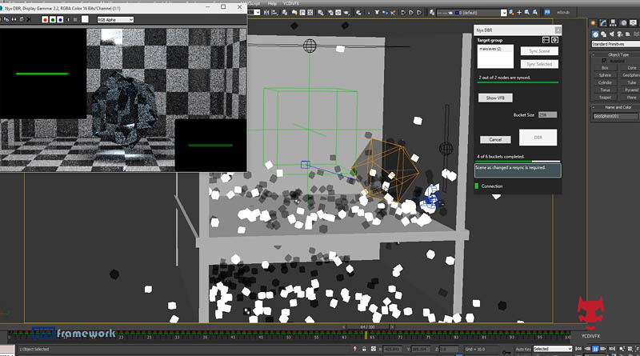Click the Play Animation button

(x=594, y=350)
